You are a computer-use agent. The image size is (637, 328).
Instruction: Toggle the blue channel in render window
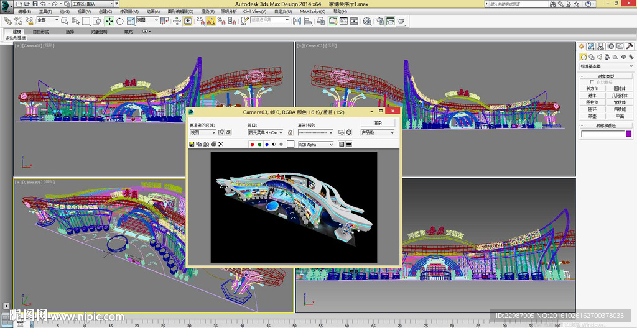tap(266, 144)
